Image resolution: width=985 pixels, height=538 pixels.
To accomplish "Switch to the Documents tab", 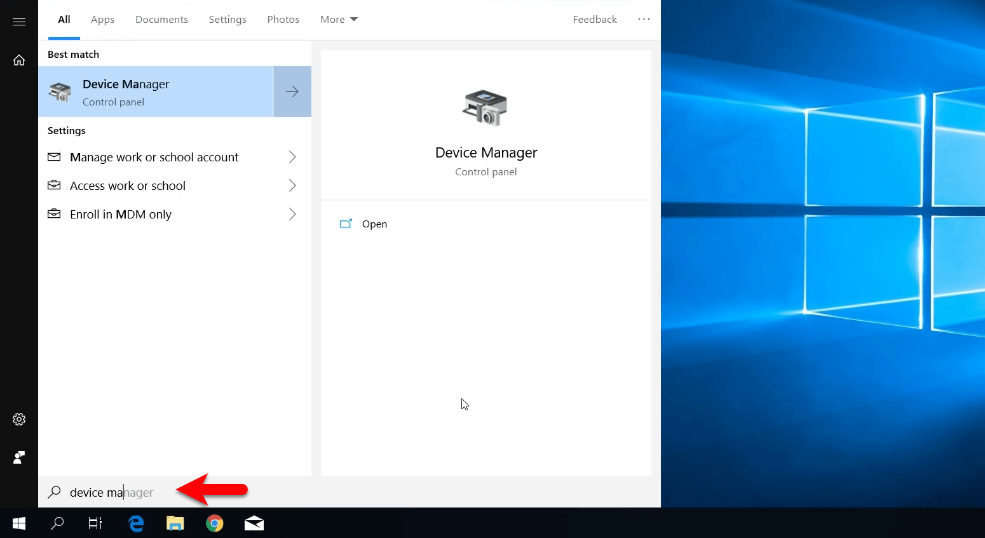I will click(x=161, y=20).
